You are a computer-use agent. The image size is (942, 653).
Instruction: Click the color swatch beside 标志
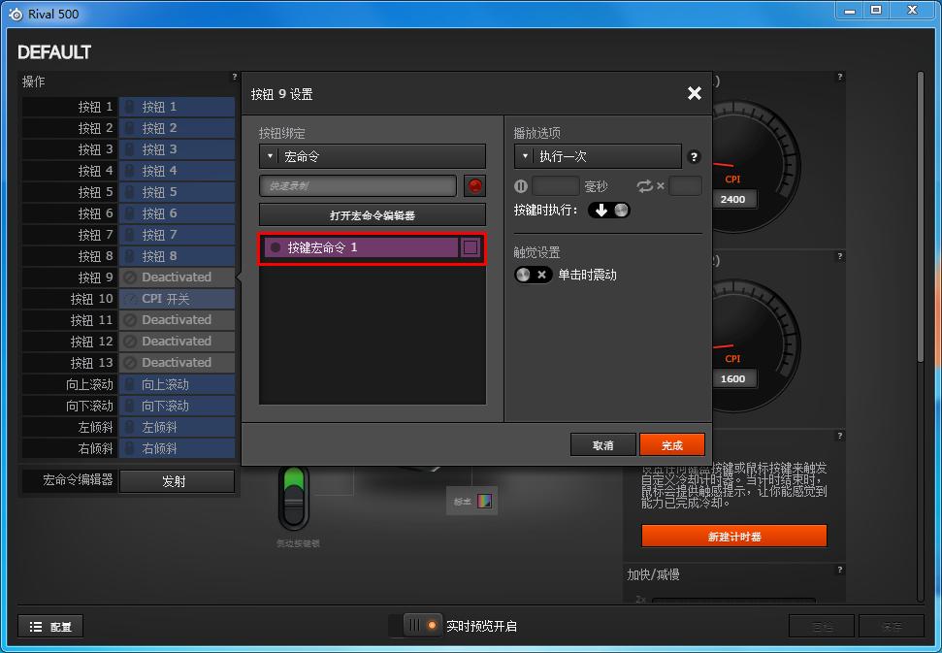click(486, 502)
